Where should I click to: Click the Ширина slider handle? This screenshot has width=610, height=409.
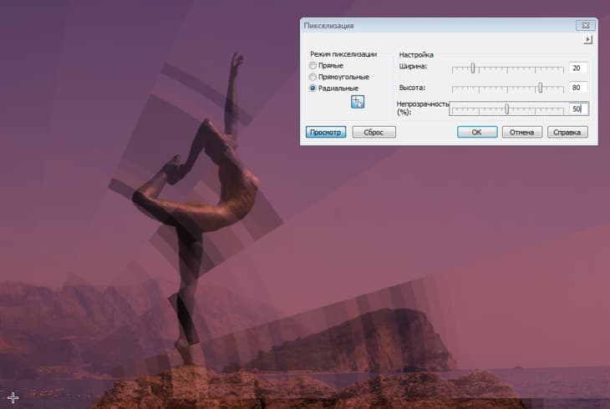coord(473,68)
